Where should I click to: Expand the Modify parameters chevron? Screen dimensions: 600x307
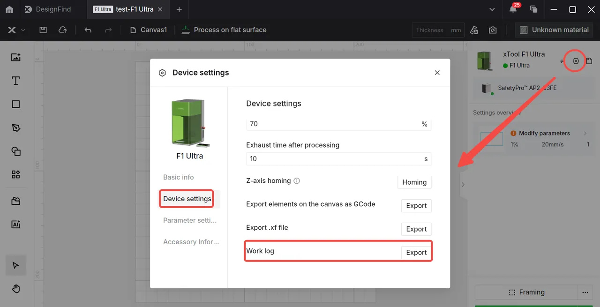click(x=585, y=134)
